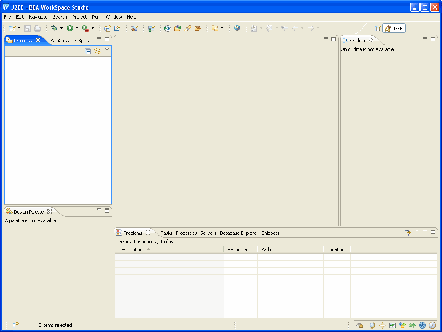Switch to the Properties tab
This screenshot has width=442, height=332.
[x=186, y=233]
